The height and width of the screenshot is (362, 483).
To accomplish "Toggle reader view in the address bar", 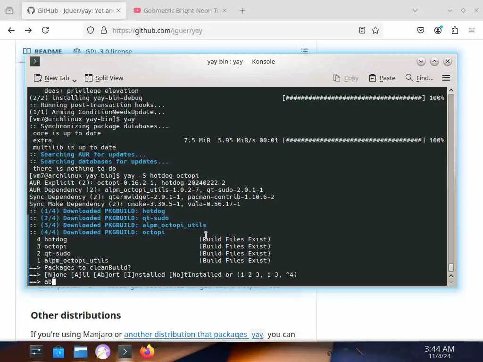I will (362, 30).
